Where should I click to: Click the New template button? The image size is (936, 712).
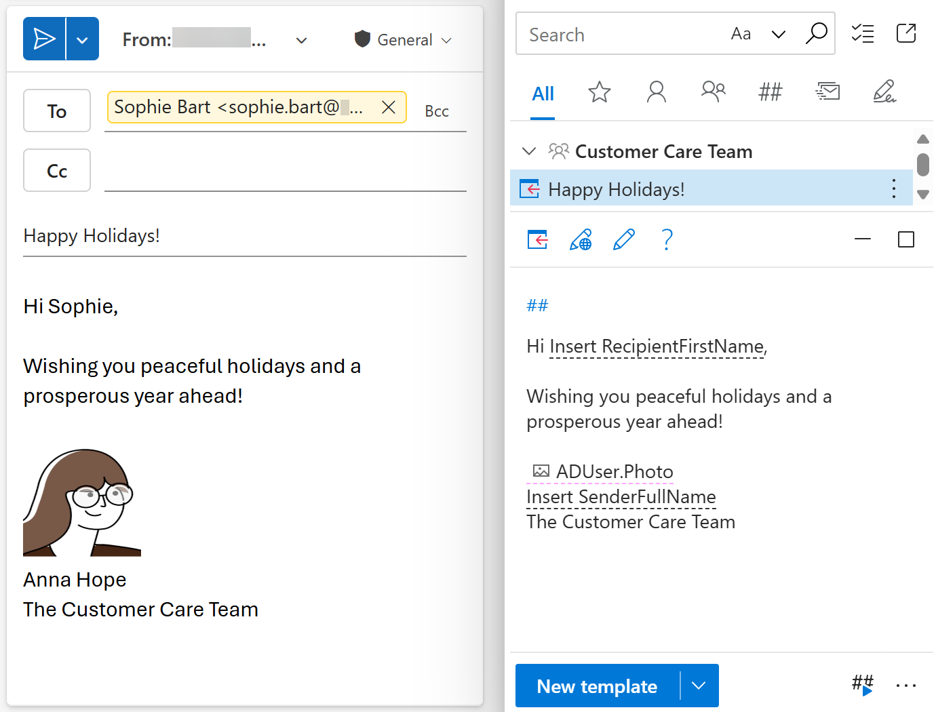coord(596,686)
